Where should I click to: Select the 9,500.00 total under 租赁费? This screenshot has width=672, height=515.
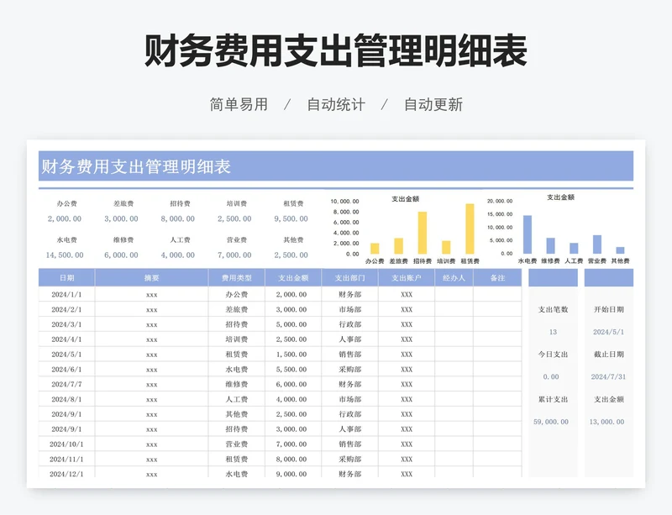(x=291, y=218)
